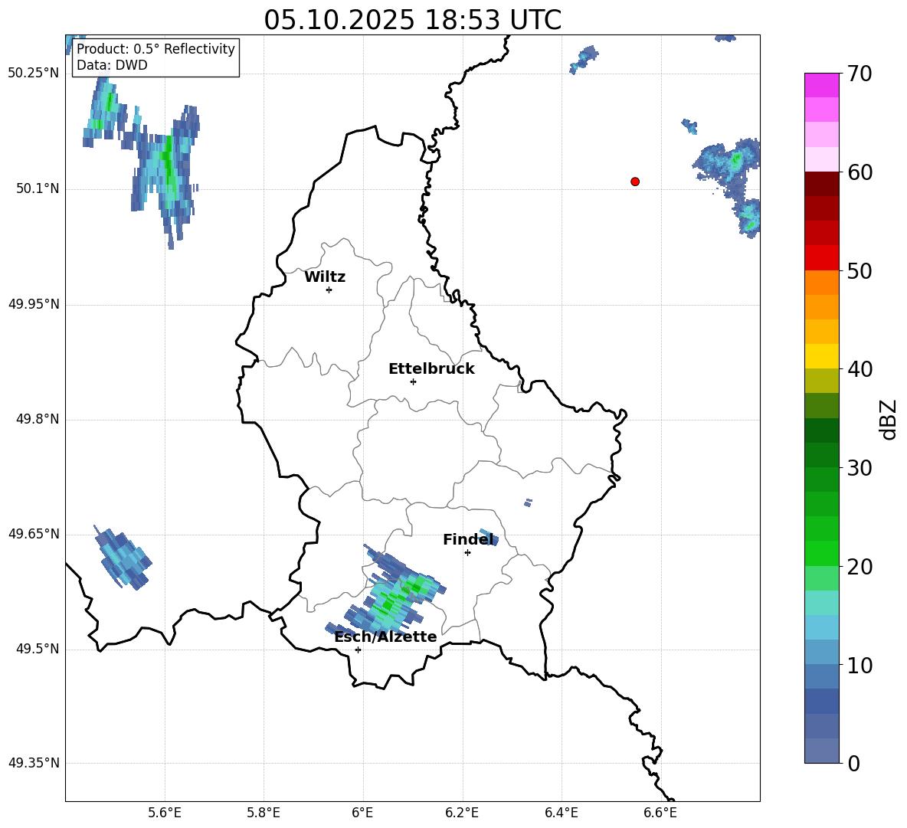Click the Ettelbruck station label
The width and height of the screenshot is (907, 828).
click(431, 369)
